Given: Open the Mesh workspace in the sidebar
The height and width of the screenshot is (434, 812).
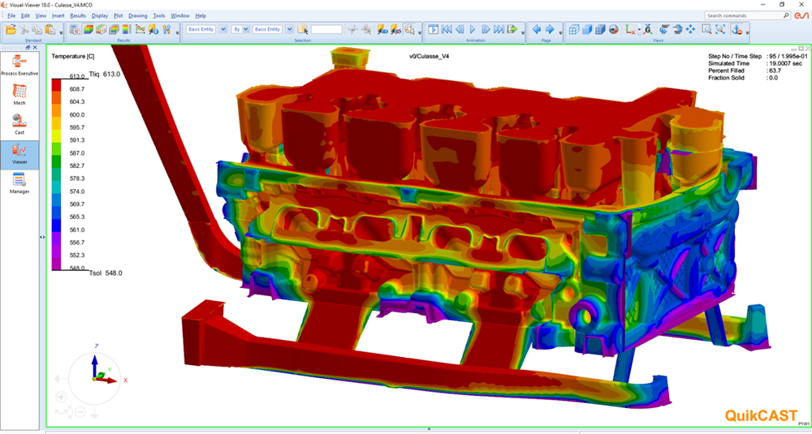Looking at the screenshot, I should [x=19, y=94].
